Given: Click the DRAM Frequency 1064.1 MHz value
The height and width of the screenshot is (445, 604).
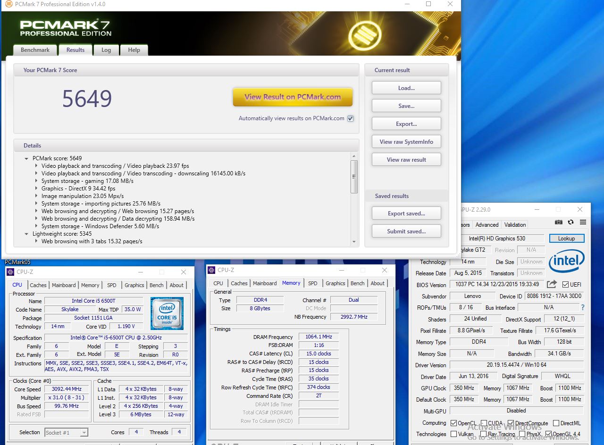Looking at the screenshot, I should (319, 337).
